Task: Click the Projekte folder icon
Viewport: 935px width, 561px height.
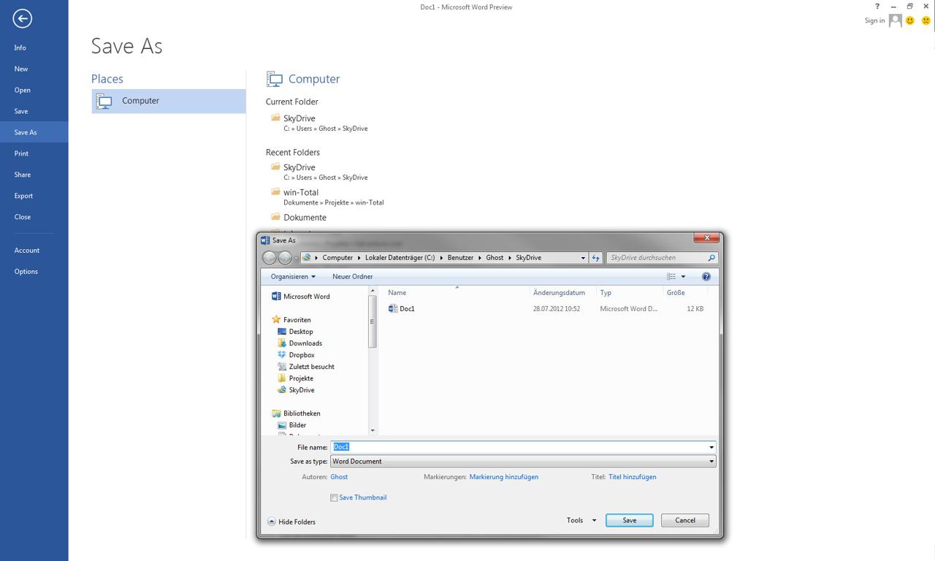Action: (x=282, y=378)
